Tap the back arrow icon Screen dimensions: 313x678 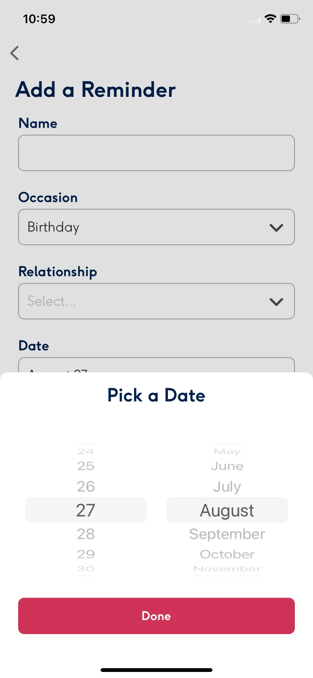coord(15,53)
